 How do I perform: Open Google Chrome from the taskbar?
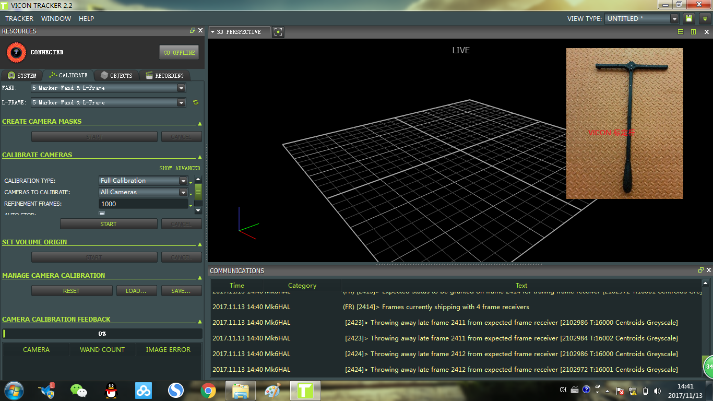click(208, 391)
